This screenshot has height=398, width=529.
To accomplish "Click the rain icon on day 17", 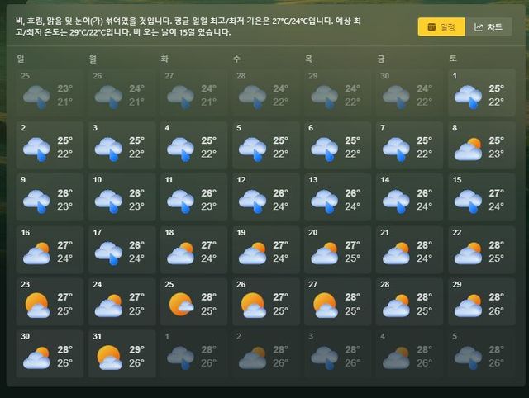I will [x=109, y=253].
